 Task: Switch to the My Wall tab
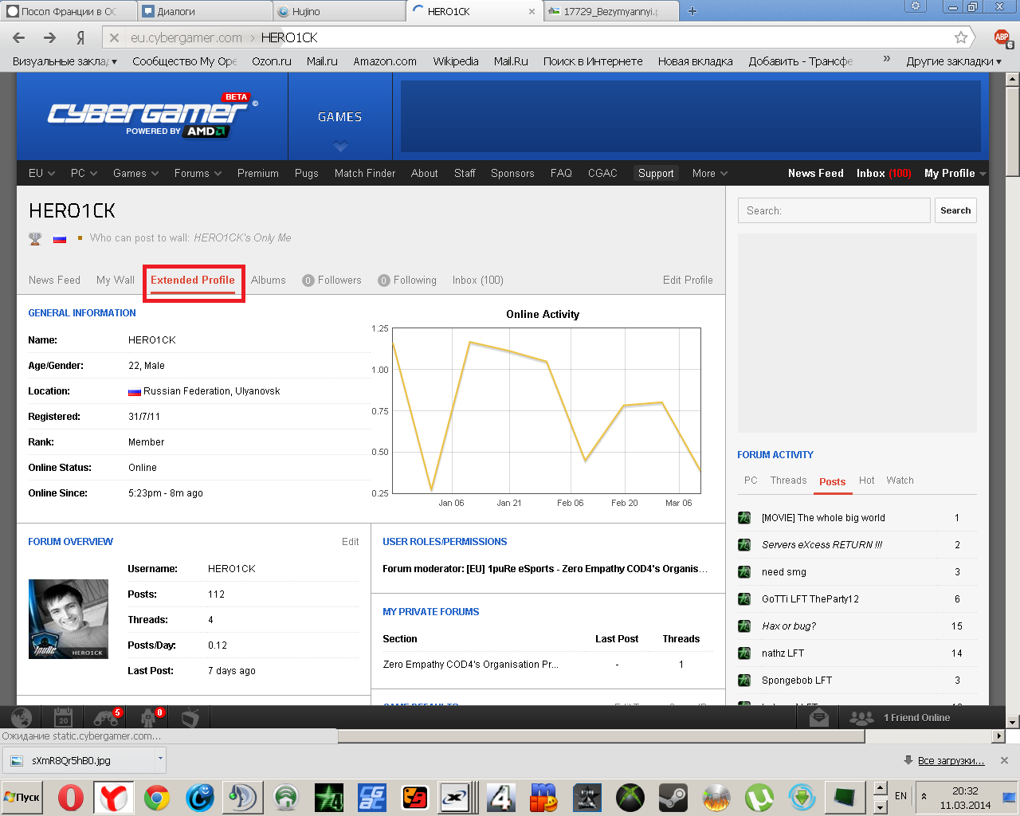[116, 280]
